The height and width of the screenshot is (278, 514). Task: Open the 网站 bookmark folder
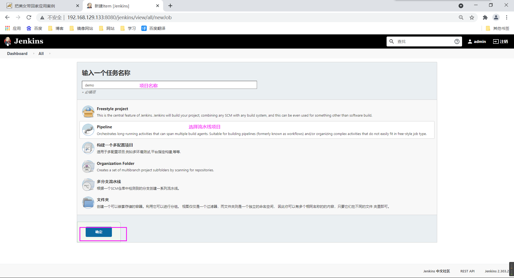tap(107, 28)
